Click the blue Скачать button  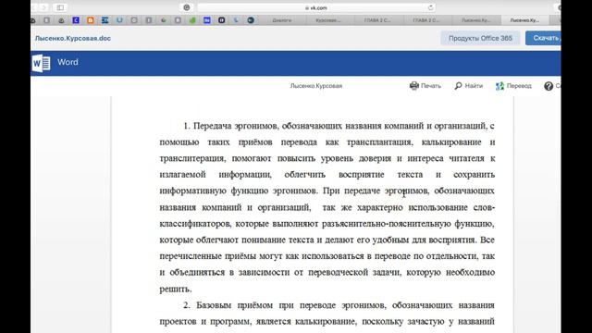point(543,38)
